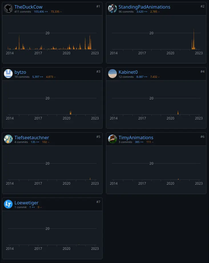209x263 pixels.
Task: View Loewetiger's 1 commit
Action: pyautogui.click(x=21, y=207)
